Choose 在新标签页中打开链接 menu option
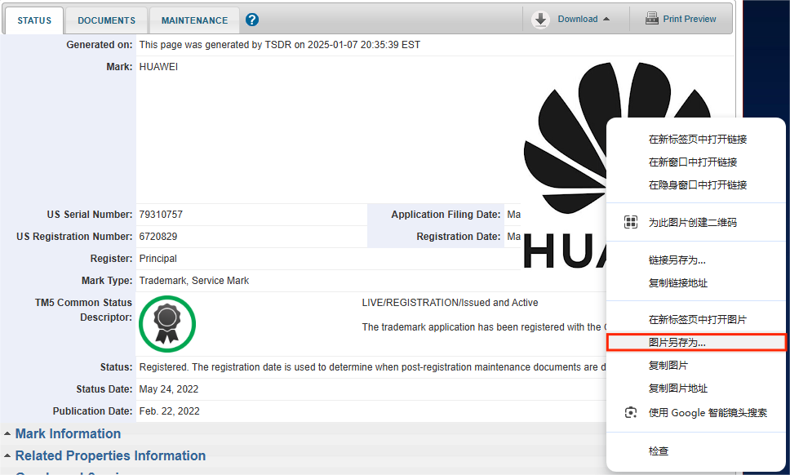The height and width of the screenshot is (475, 790). (x=697, y=140)
